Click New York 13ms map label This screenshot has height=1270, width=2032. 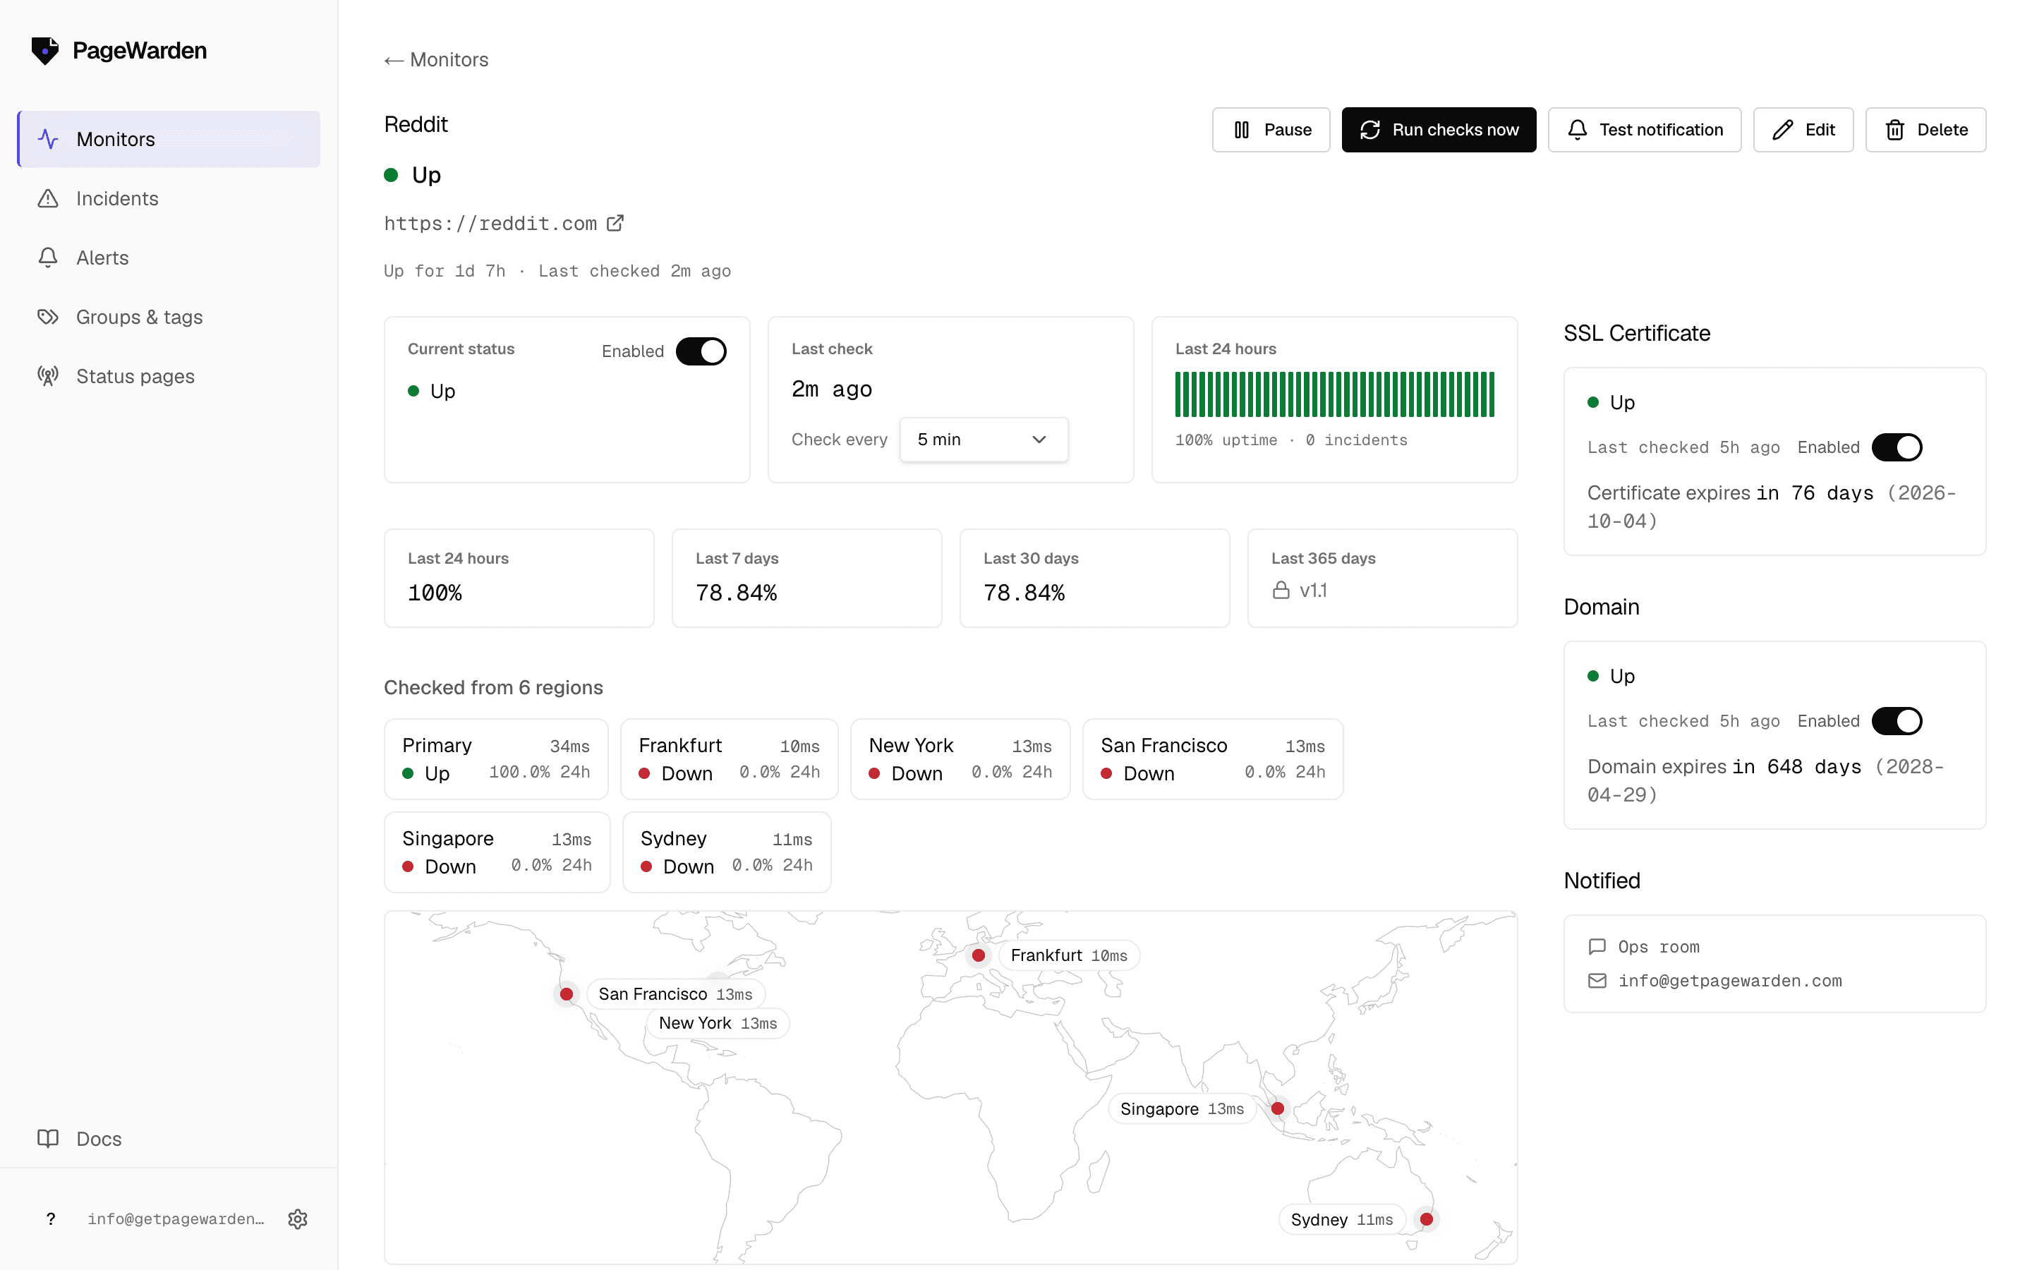pos(718,1023)
